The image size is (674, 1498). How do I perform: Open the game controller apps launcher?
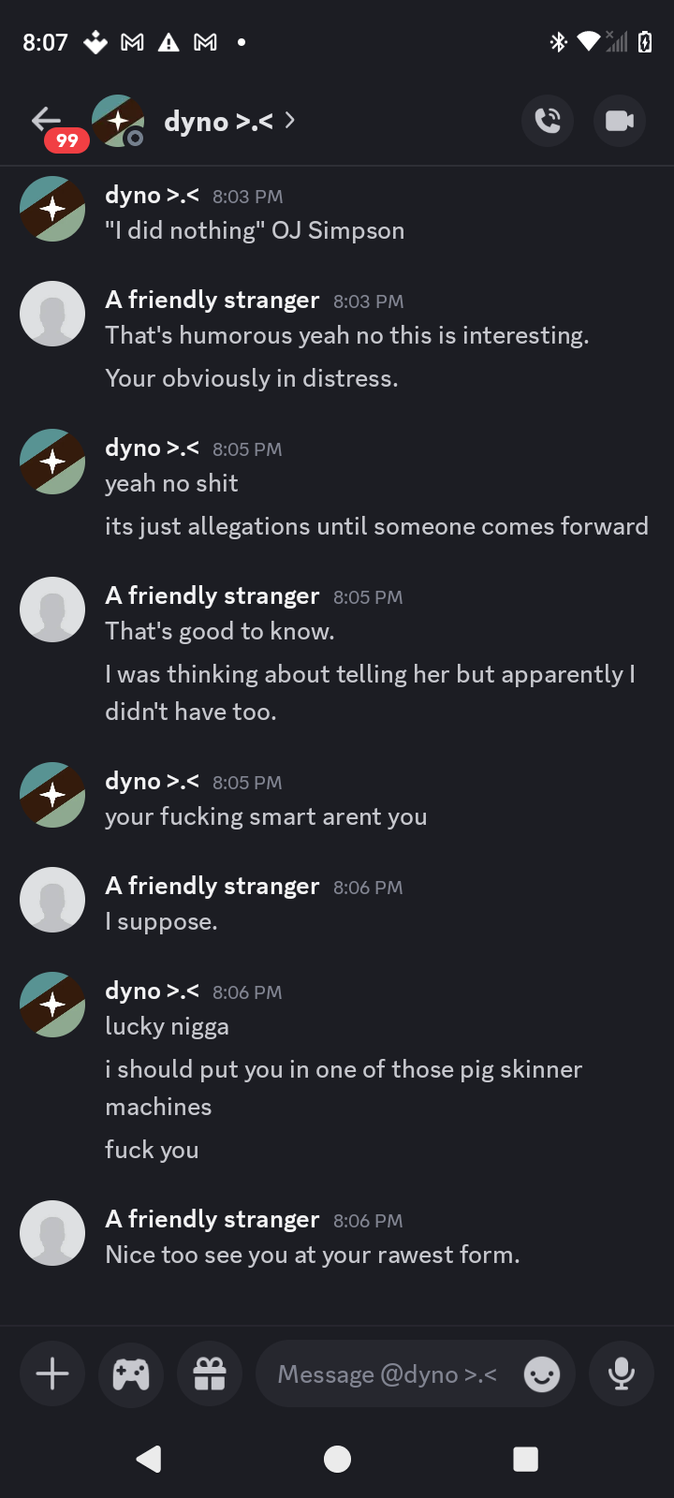(131, 1373)
